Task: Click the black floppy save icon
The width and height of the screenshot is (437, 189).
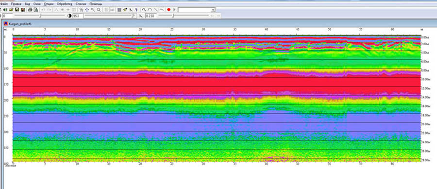Action: (x=17, y=10)
